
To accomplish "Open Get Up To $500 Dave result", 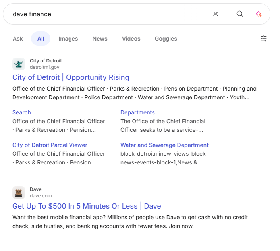I will click(87, 206).
